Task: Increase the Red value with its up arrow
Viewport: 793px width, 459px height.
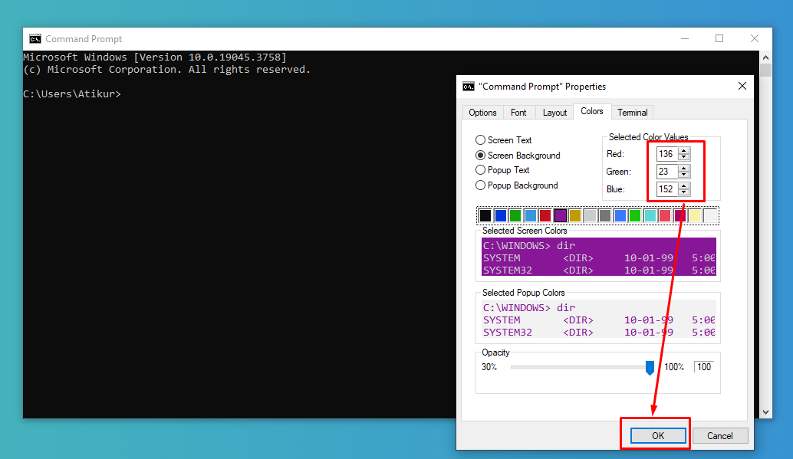Action: pyautogui.click(x=683, y=150)
